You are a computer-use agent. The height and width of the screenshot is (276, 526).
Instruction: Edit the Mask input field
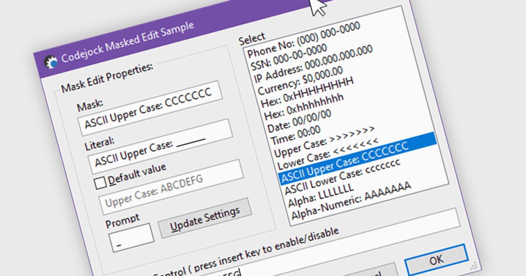click(x=149, y=108)
